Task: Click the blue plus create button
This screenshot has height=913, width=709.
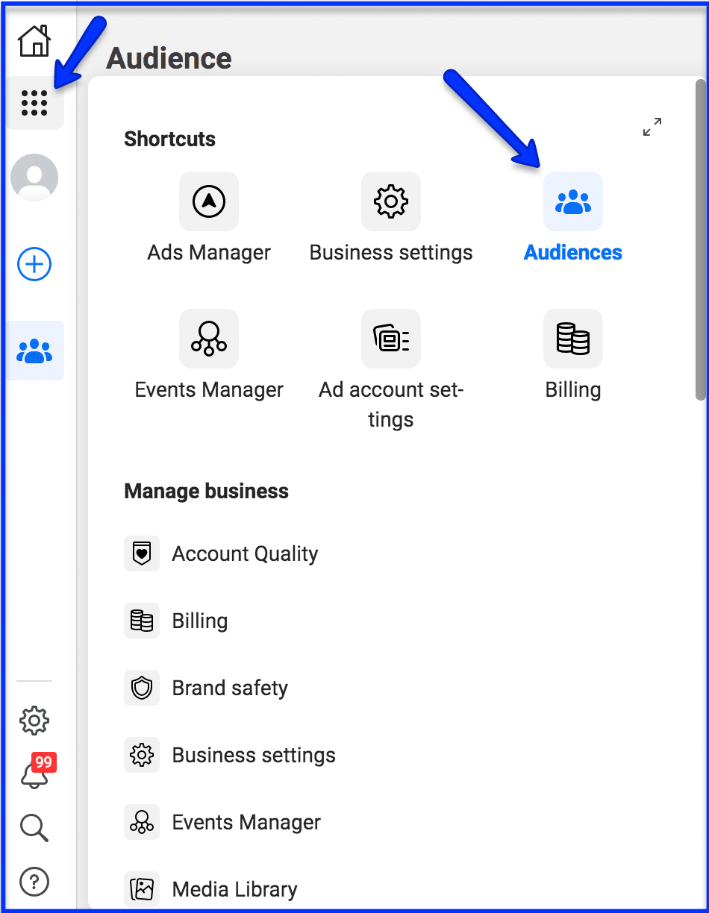Action: tap(34, 265)
